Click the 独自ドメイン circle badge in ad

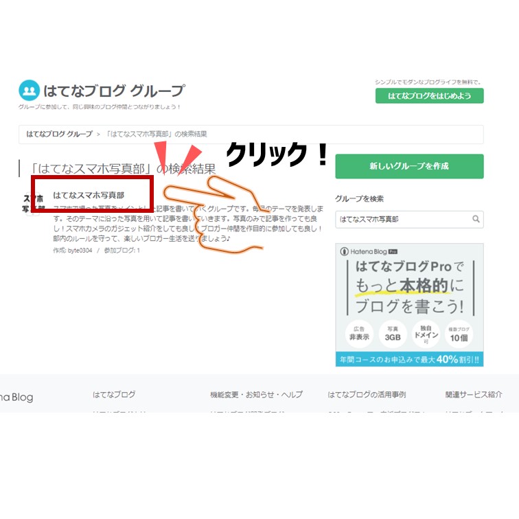tap(426, 334)
